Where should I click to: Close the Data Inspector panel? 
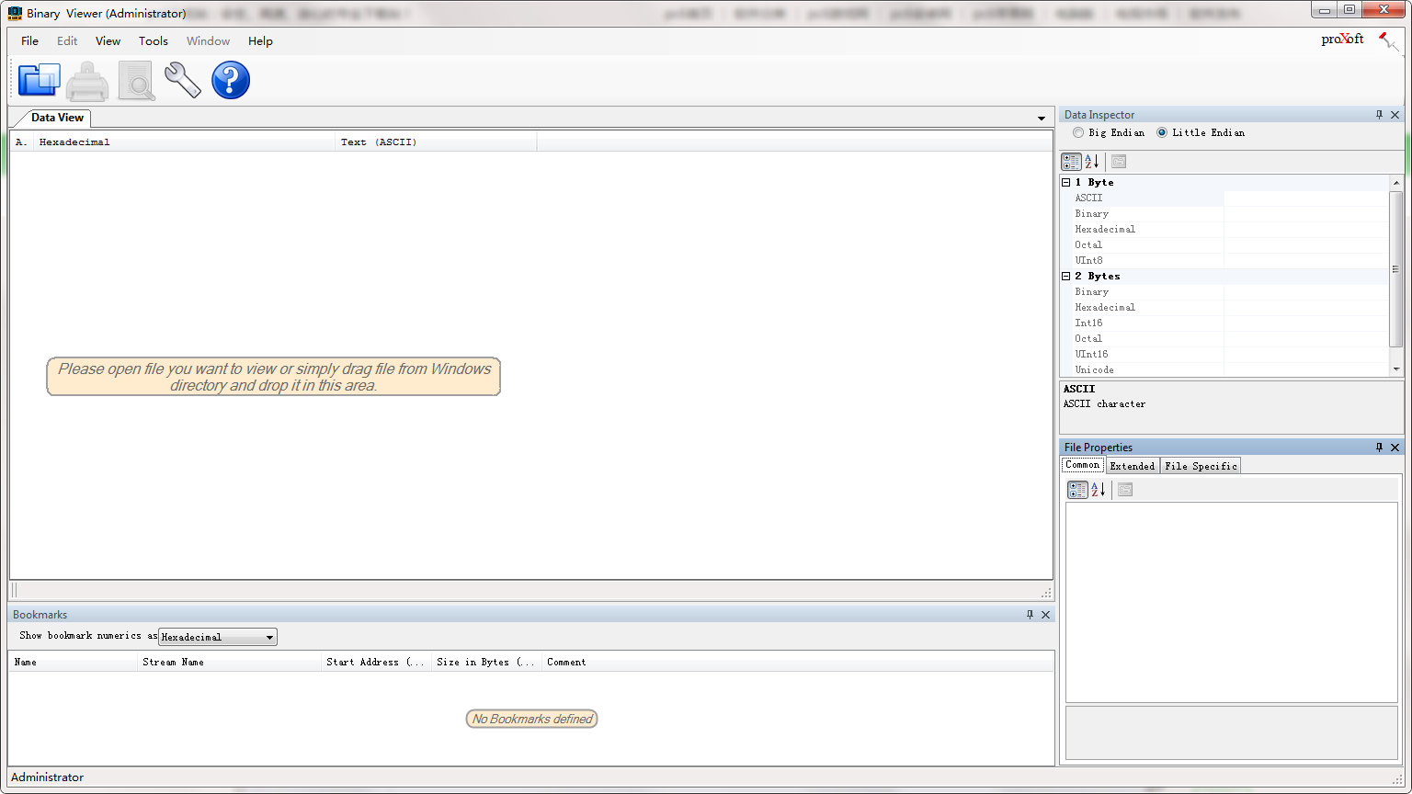(1395, 115)
